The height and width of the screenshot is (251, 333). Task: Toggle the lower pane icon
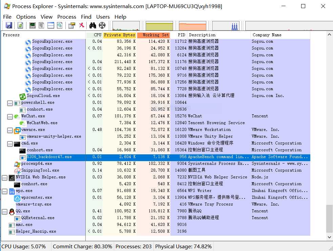pos(51,25)
